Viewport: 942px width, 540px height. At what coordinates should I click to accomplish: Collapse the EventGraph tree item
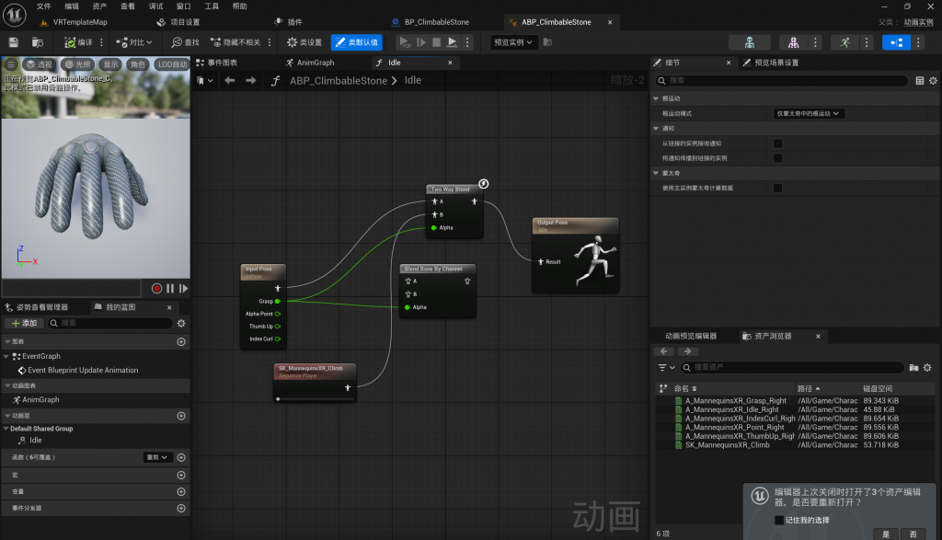click(x=7, y=356)
